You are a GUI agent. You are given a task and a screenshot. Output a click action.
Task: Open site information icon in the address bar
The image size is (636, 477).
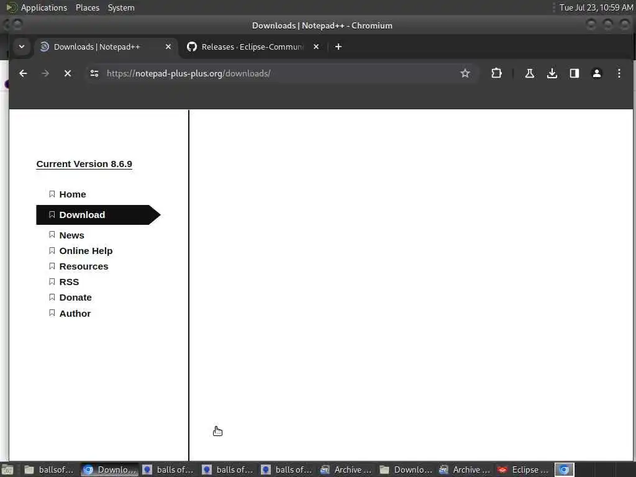pos(94,73)
